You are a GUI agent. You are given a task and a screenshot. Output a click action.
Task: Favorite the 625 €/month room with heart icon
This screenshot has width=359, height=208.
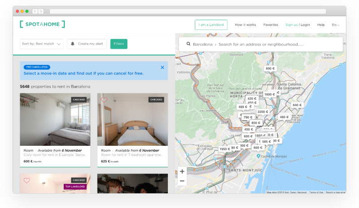(x=104, y=100)
